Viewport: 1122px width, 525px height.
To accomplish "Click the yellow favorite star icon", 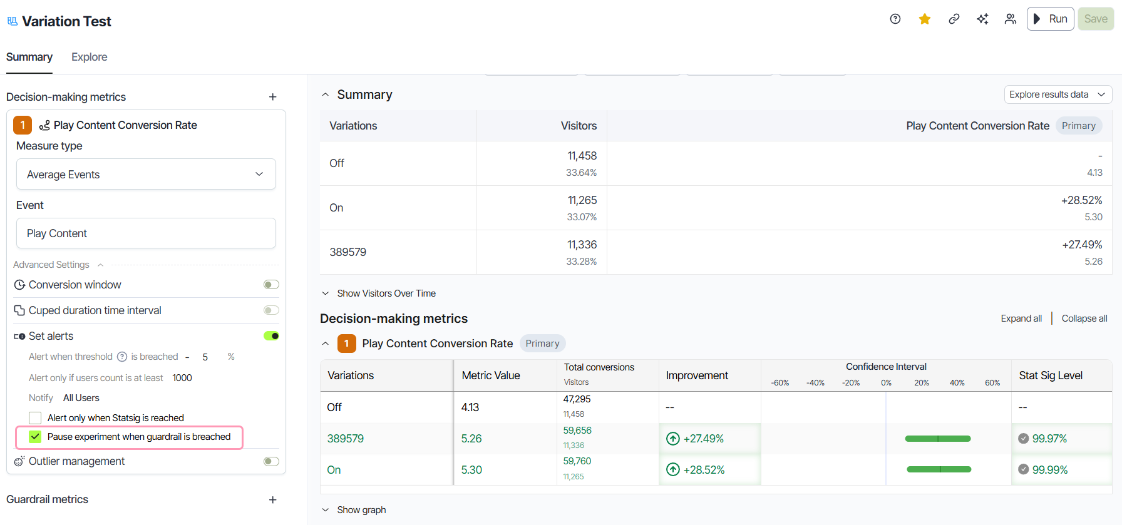I will (924, 19).
